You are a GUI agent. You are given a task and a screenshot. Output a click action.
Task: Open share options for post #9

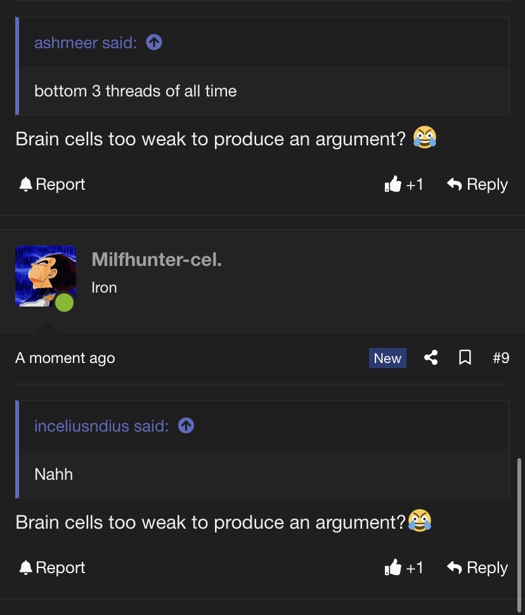(431, 358)
